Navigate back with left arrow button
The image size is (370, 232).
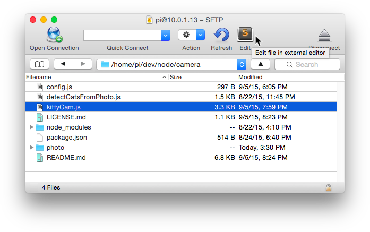(64, 64)
